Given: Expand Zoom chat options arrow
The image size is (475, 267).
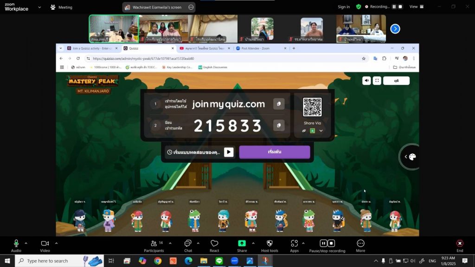Looking at the screenshot, I should click(x=198, y=243).
